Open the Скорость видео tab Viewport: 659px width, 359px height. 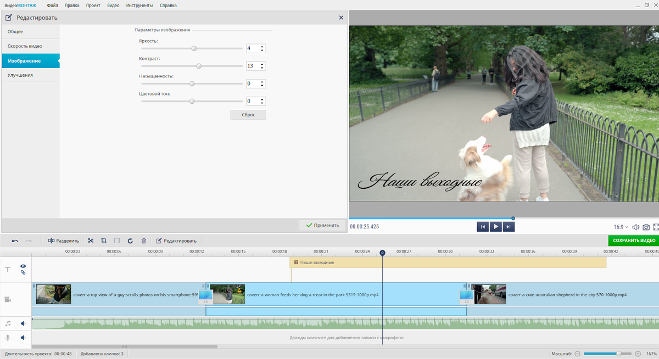[x=31, y=46]
